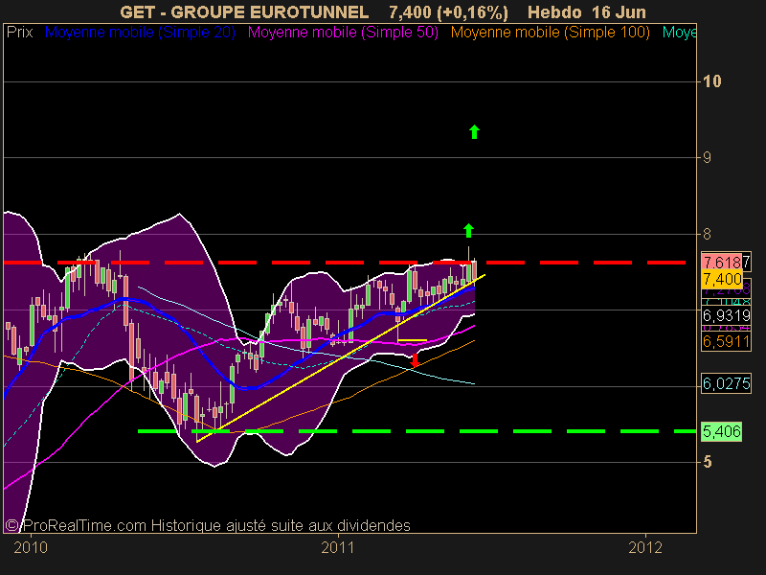766x575 pixels.
Task: Click the GET - GROUPE EUROTUNNEL chart title
Action: (x=244, y=11)
